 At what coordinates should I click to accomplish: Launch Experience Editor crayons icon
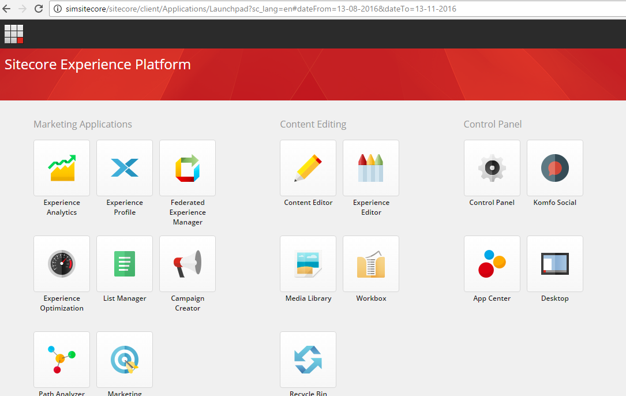coord(371,168)
